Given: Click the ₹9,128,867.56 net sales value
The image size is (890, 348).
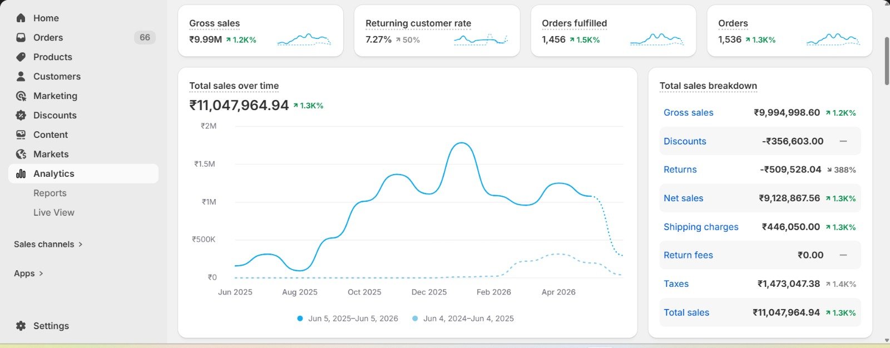Looking at the screenshot, I should tap(789, 198).
